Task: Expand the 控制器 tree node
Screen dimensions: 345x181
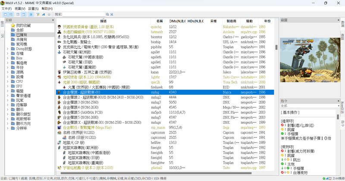Action: (8, 105)
